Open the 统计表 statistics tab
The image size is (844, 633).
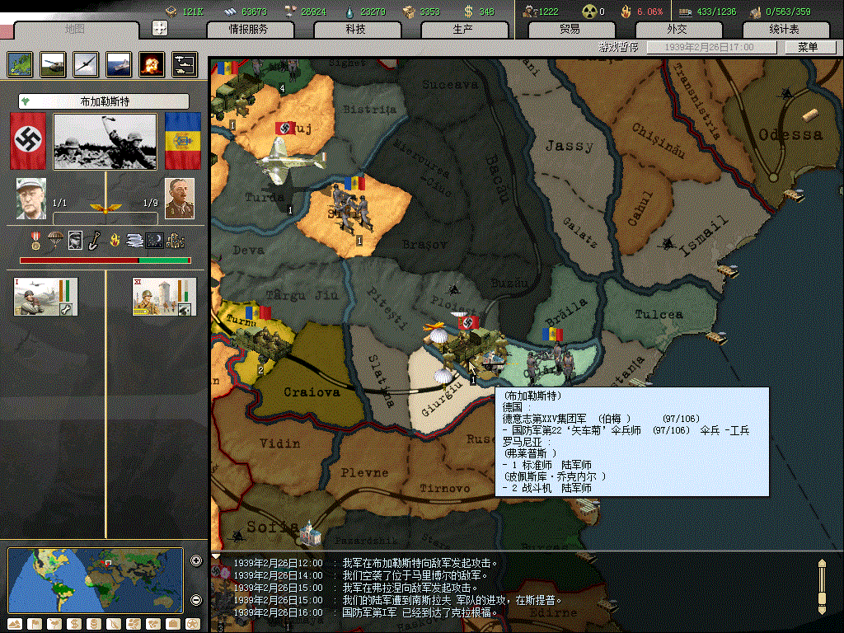(x=785, y=29)
